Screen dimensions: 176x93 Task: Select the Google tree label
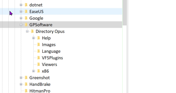[x=36, y=18]
